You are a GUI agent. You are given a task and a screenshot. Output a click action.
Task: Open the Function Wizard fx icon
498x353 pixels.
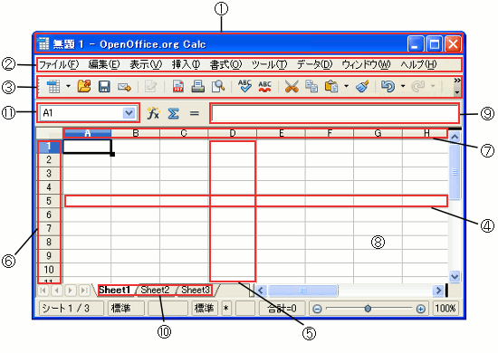[153, 113]
